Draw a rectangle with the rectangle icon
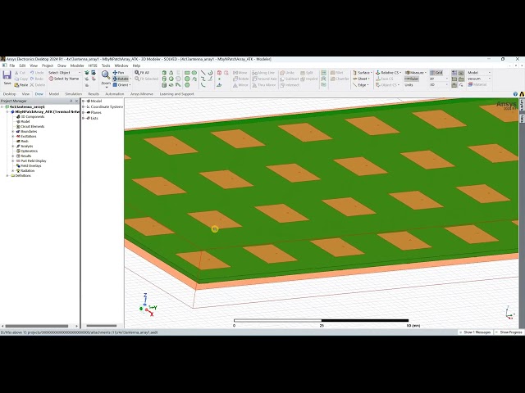This screenshot has height=393, width=525. click(187, 73)
